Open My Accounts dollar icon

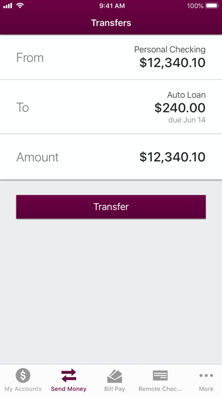click(x=23, y=375)
